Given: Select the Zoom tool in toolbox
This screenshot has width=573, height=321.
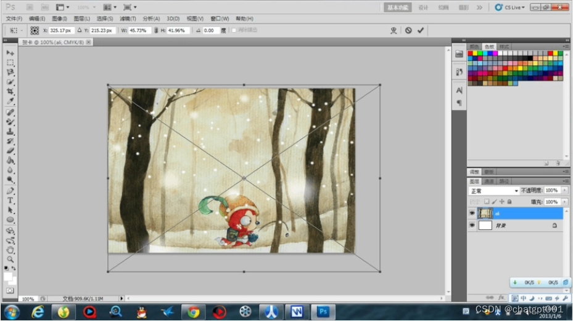Looking at the screenshot, I should click(10, 260).
